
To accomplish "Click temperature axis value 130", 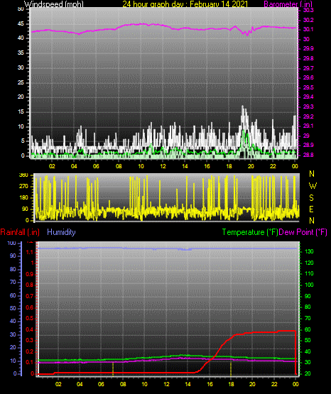I will point(309,251).
